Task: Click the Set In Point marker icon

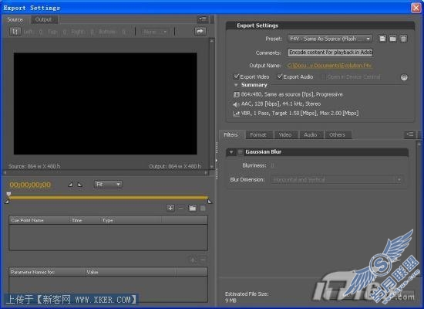Action: pos(70,185)
